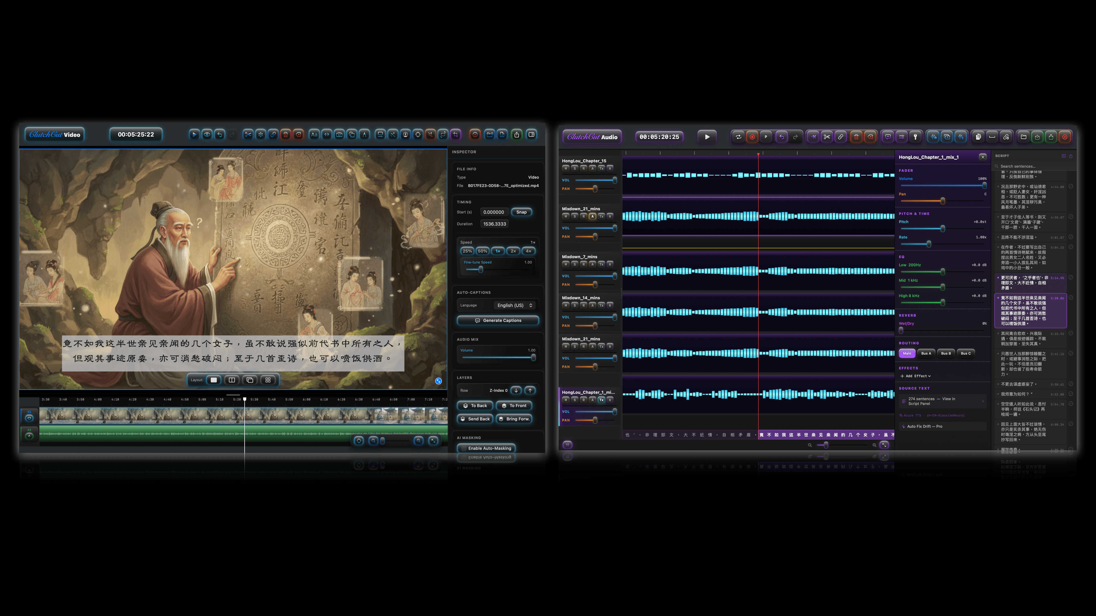Screen dimensions: 1096x616
Task: Toggle the A button on first Mixdown_21_mins track
Action: tap(592, 216)
